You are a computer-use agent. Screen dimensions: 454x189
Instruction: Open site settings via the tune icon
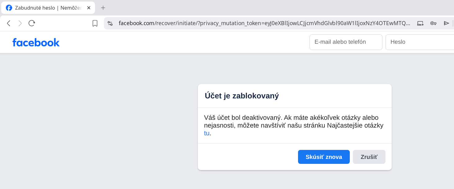pyautogui.click(x=110, y=23)
